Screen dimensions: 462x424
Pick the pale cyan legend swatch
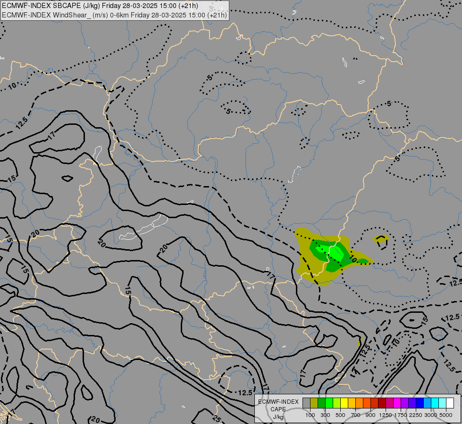(443, 403)
